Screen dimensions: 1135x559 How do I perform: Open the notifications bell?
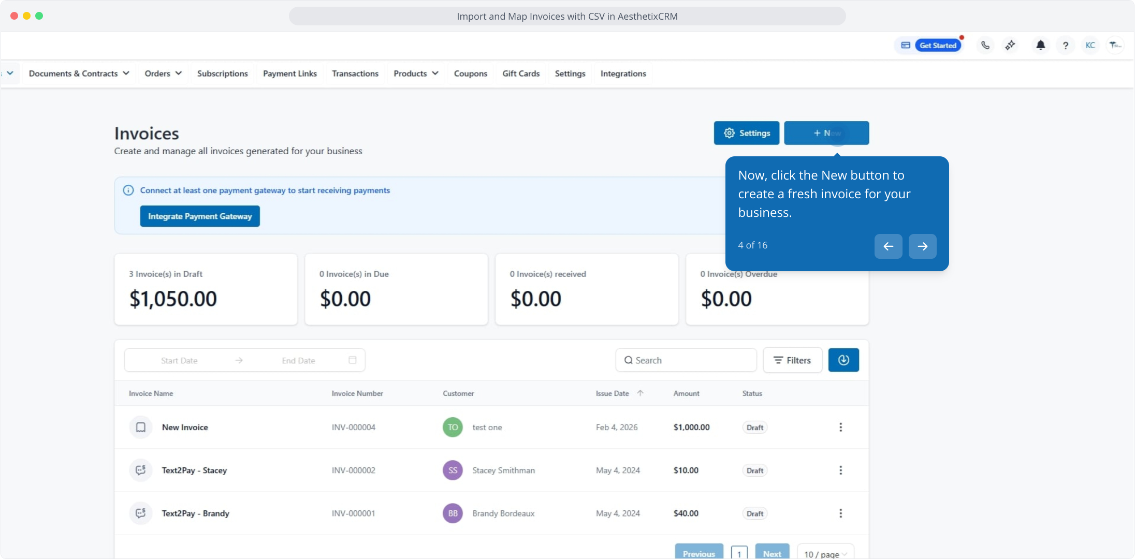tap(1040, 46)
